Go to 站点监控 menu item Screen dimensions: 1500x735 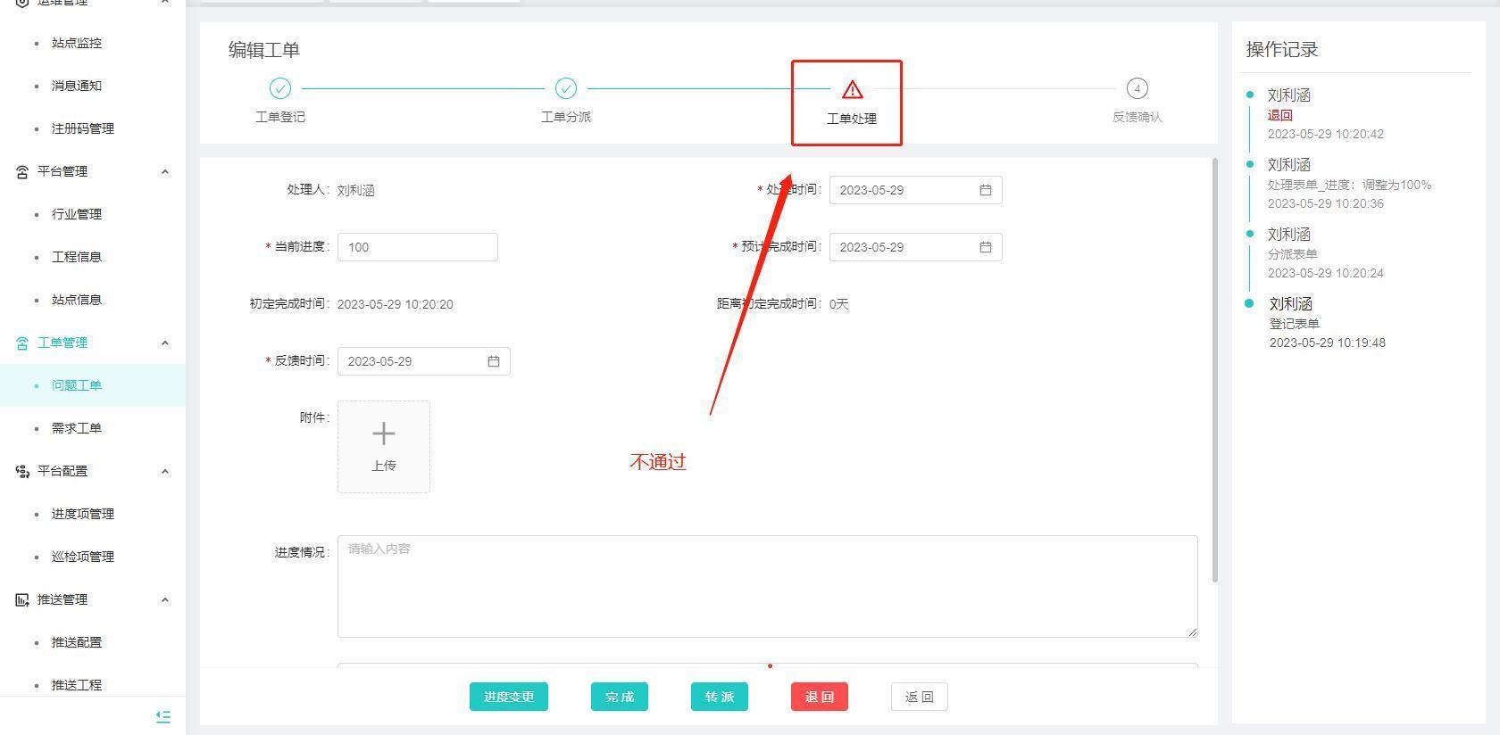coord(77,43)
